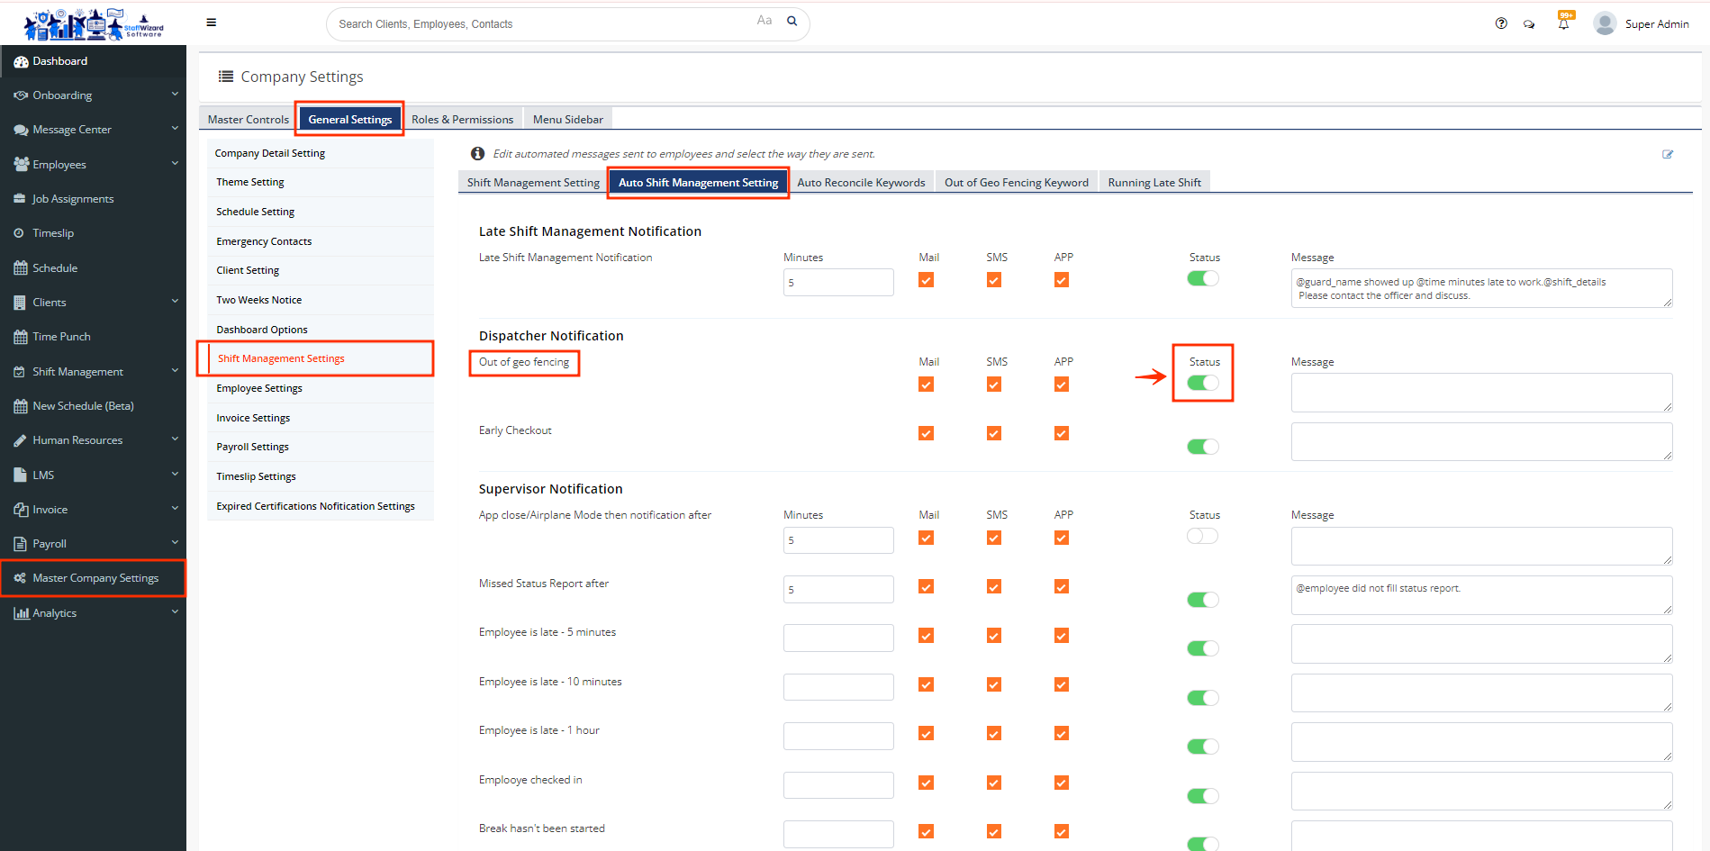
Task: Click the Job Assignments briefcase icon
Action: (x=20, y=199)
